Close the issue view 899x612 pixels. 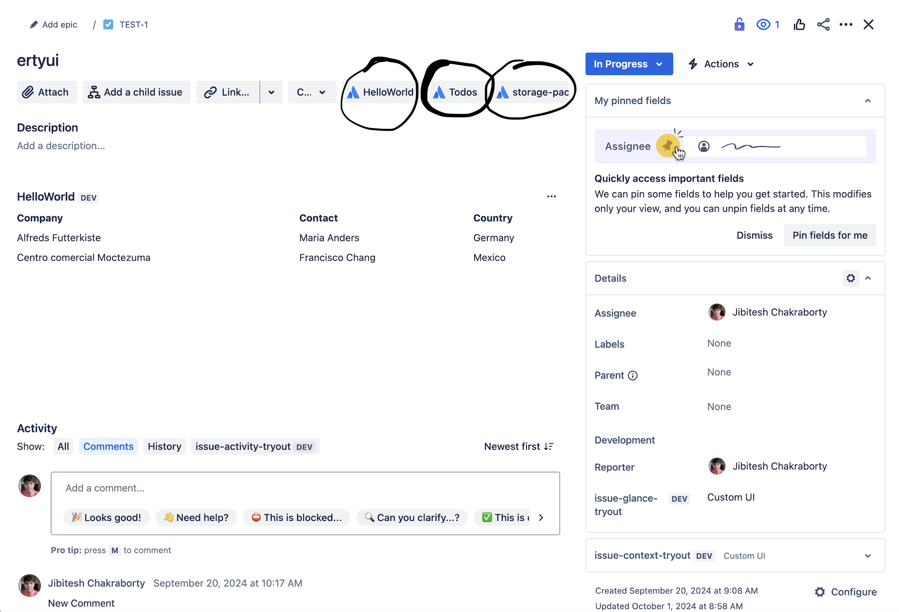click(868, 25)
